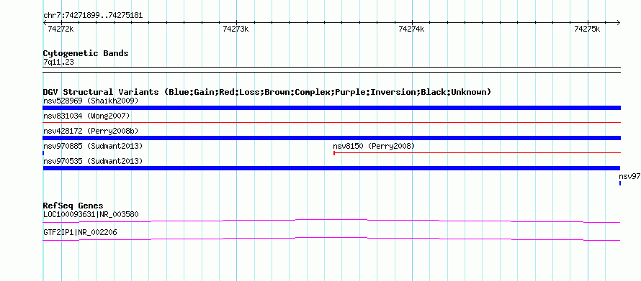Click nsv428172 (Perry2008b) label
641x281 pixels.
pyautogui.click(x=91, y=132)
